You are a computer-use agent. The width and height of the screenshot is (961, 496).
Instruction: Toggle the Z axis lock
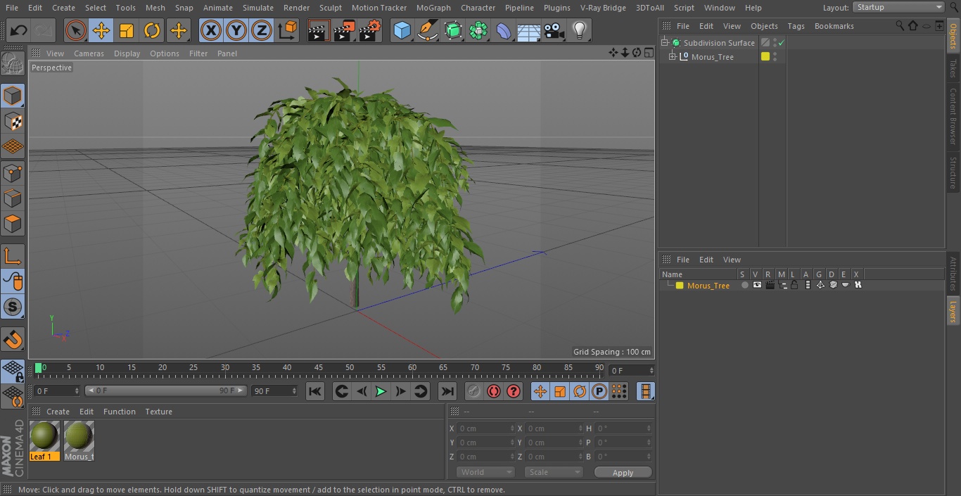(262, 31)
